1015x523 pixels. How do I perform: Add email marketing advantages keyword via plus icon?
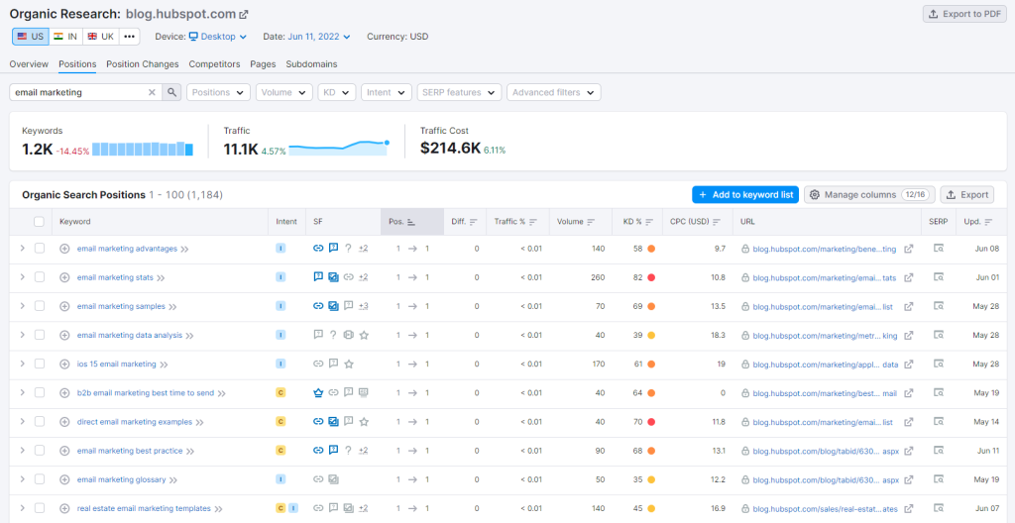64,249
